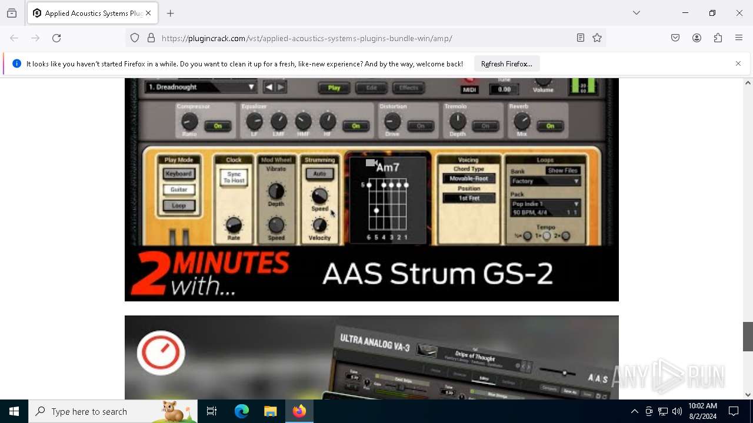List all tabs with dropdown arrow

click(x=637, y=13)
